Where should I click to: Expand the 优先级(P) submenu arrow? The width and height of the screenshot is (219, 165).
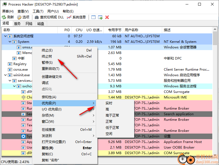pyautogui.click(x=94, y=103)
